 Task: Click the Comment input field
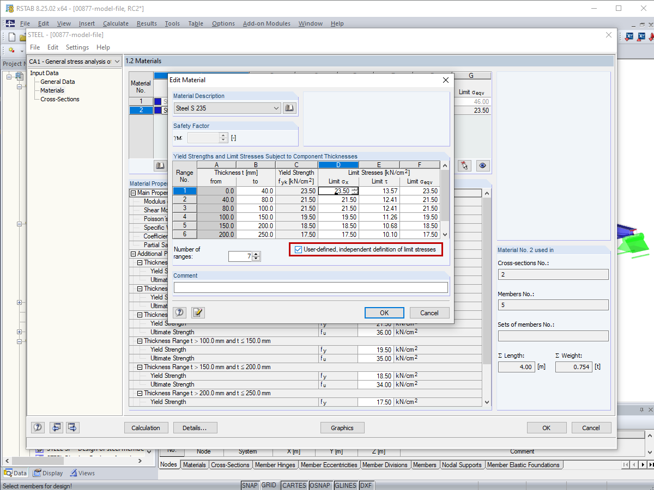coord(311,287)
